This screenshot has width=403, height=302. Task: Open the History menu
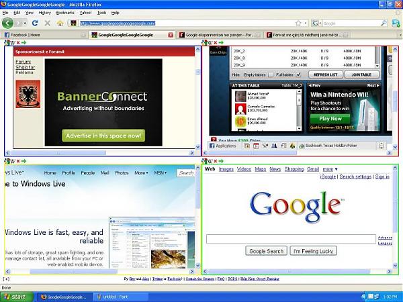(45, 13)
